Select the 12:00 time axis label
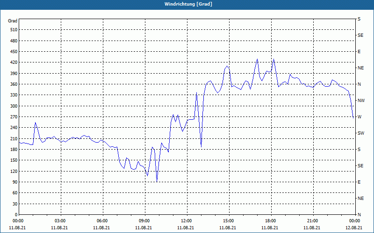Image resolution: width=374 pixels, height=233 pixels. tap(186, 221)
